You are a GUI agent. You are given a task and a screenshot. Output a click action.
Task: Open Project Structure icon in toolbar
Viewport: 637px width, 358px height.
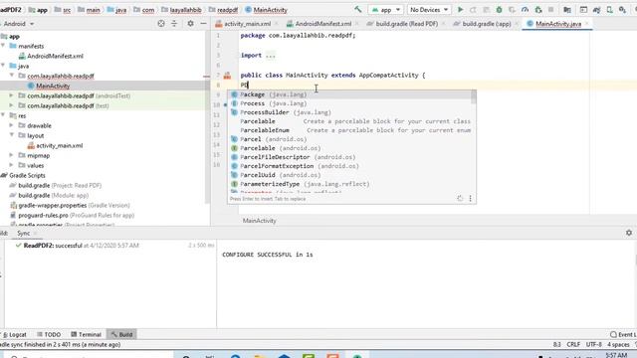[x=567, y=10]
